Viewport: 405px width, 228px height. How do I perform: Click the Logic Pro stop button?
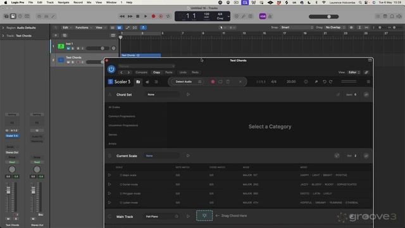[138, 16]
